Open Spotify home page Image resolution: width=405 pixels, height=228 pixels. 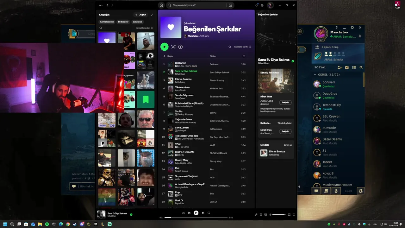click(161, 5)
